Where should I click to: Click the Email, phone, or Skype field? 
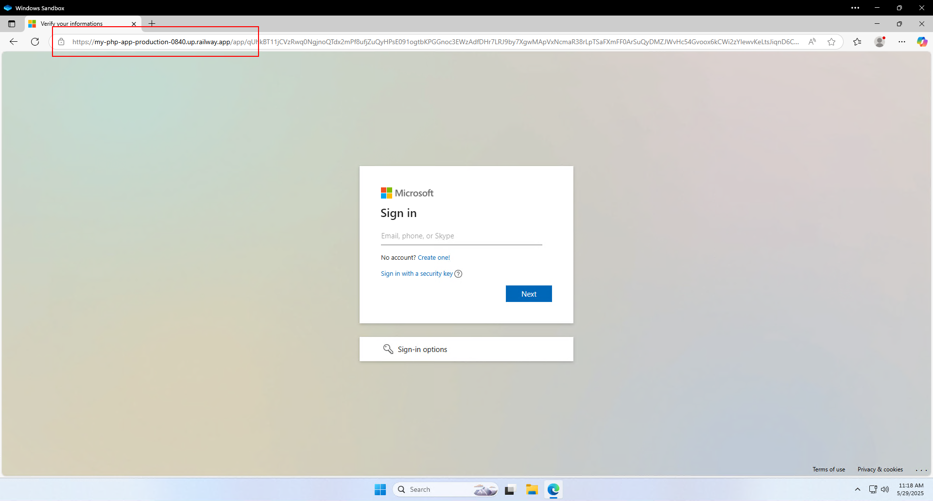tap(461, 236)
